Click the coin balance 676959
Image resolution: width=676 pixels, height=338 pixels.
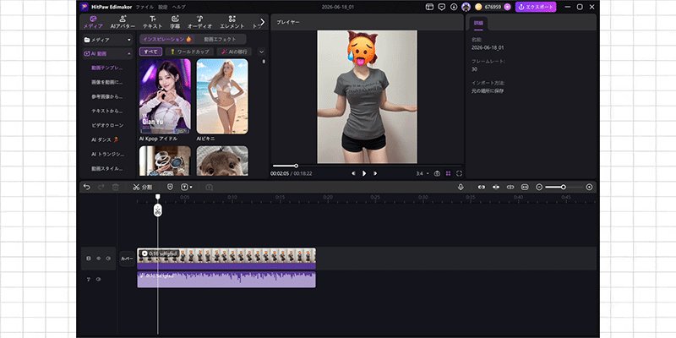click(492, 7)
